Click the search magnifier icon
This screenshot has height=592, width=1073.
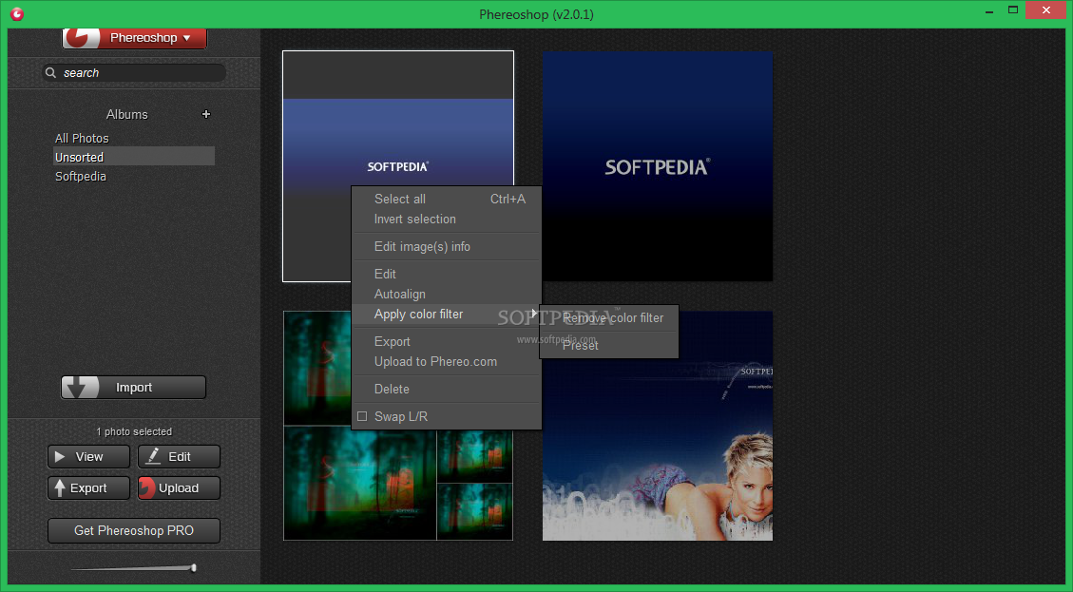click(x=50, y=72)
